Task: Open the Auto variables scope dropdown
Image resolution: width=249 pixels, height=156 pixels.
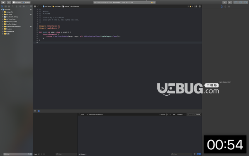Action: pyautogui.click(x=37, y=154)
